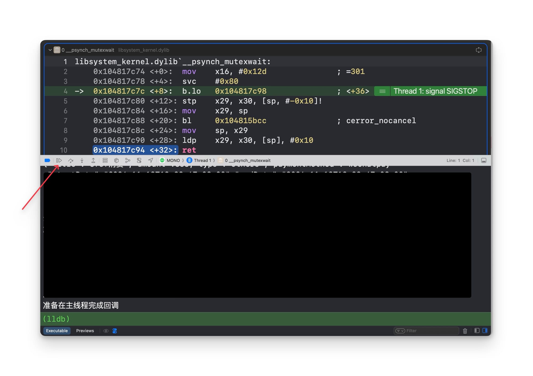Click the step over icon
The width and height of the screenshot is (533, 376).
(71, 160)
